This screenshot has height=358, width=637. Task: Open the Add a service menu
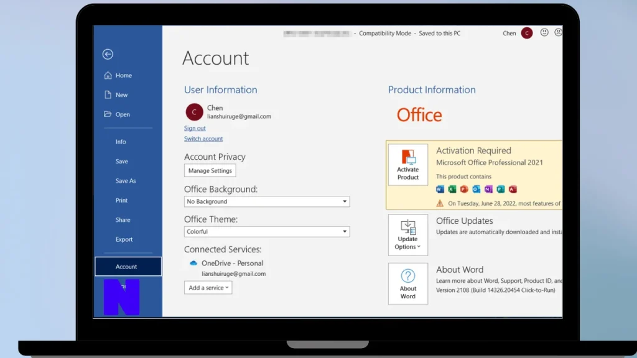coord(208,287)
